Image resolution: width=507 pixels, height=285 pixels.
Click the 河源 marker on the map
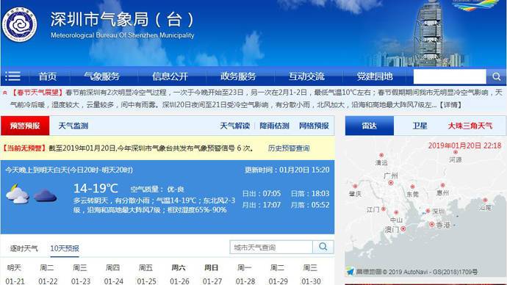(456, 152)
